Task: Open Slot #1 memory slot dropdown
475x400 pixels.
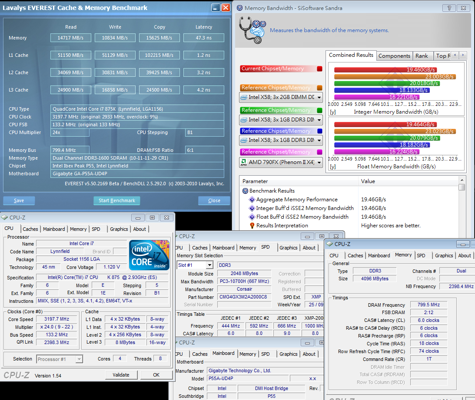Action: click(195, 265)
